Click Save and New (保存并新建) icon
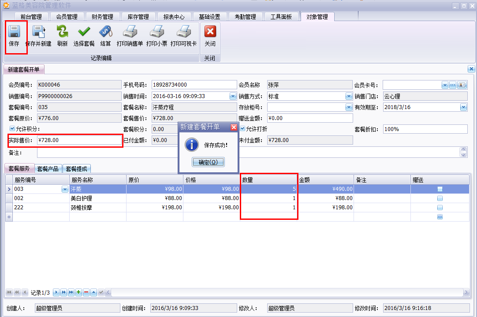This screenshot has height=317, width=477. (x=38, y=33)
